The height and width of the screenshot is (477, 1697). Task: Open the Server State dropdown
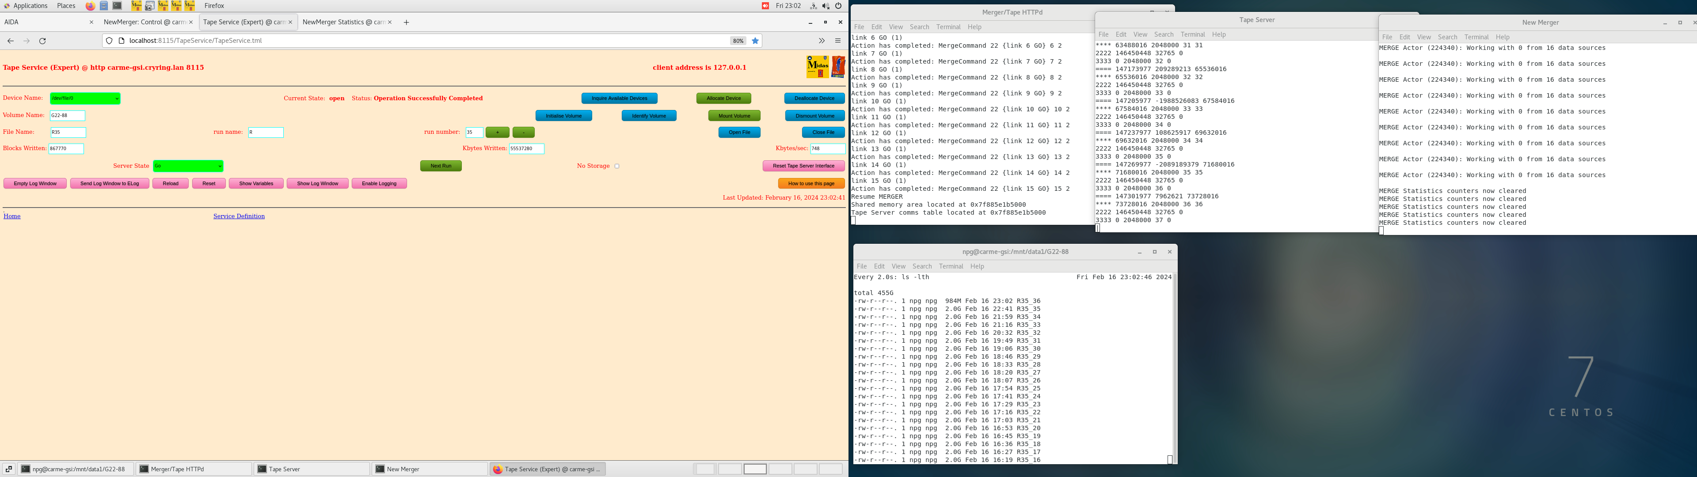188,166
